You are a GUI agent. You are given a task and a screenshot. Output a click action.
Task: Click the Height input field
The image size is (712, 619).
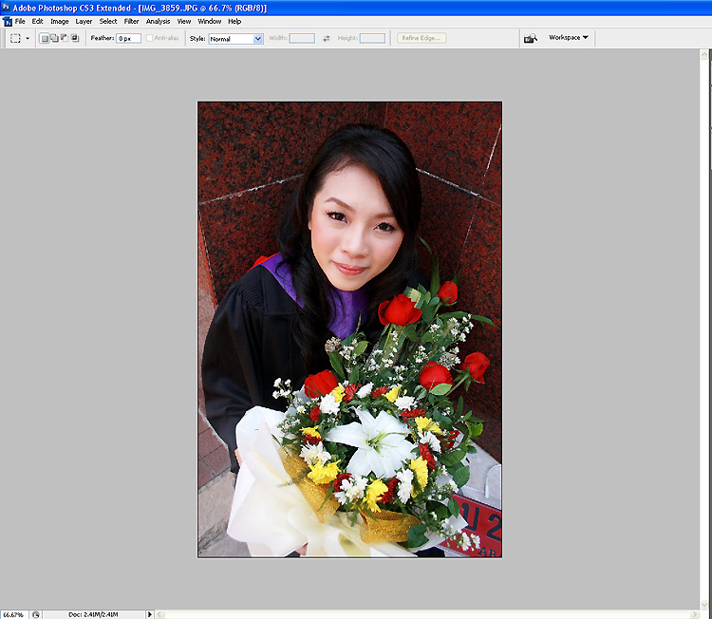click(372, 38)
